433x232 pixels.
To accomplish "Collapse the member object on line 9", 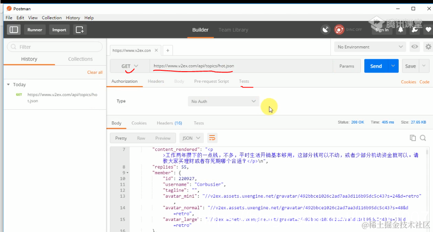I will pyautogui.click(x=127, y=173).
